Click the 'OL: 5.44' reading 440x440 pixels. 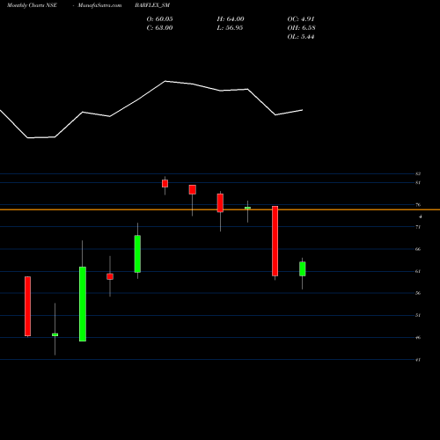(301, 37)
